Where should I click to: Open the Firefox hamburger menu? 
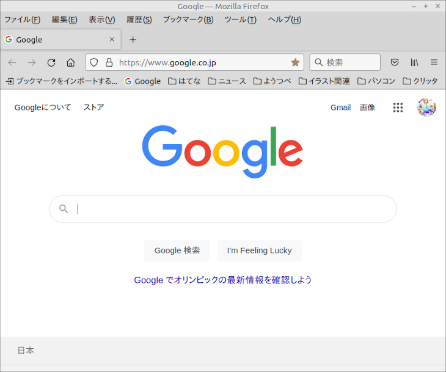coord(434,62)
